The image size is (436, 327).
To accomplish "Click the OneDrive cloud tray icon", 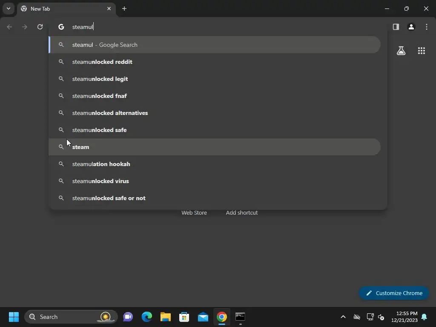I will click(x=357, y=317).
